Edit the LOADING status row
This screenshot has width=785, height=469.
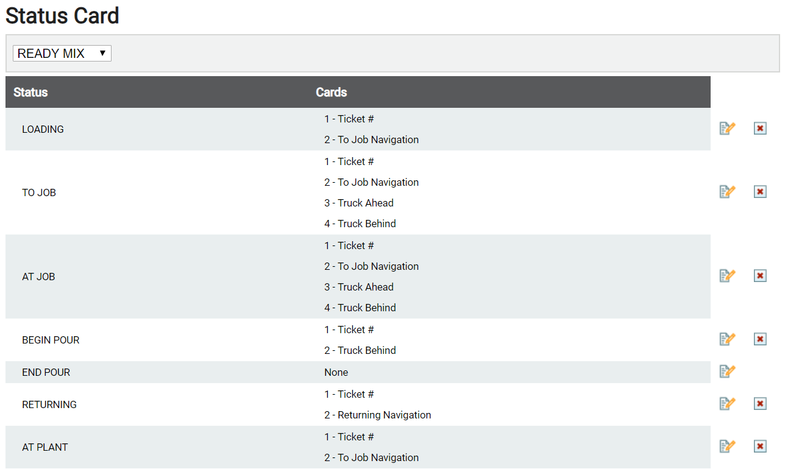(728, 129)
